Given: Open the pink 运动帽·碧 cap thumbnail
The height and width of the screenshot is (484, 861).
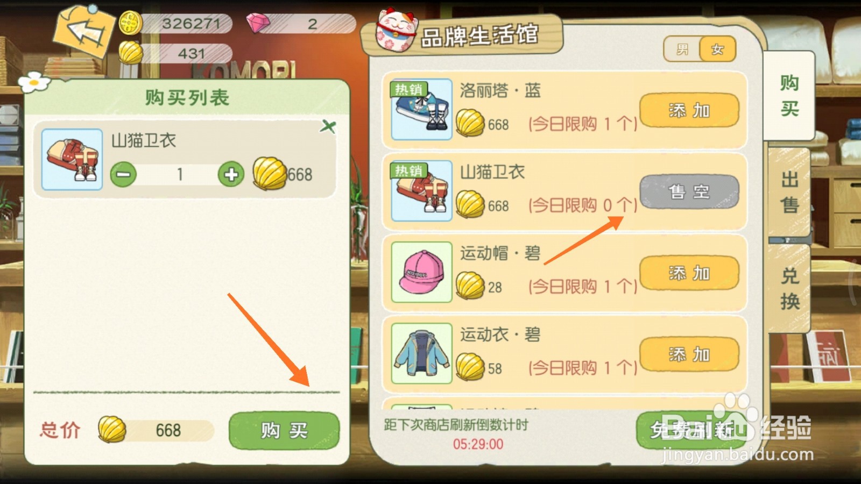Looking at the screenshot, I should (x=421, y=272).
